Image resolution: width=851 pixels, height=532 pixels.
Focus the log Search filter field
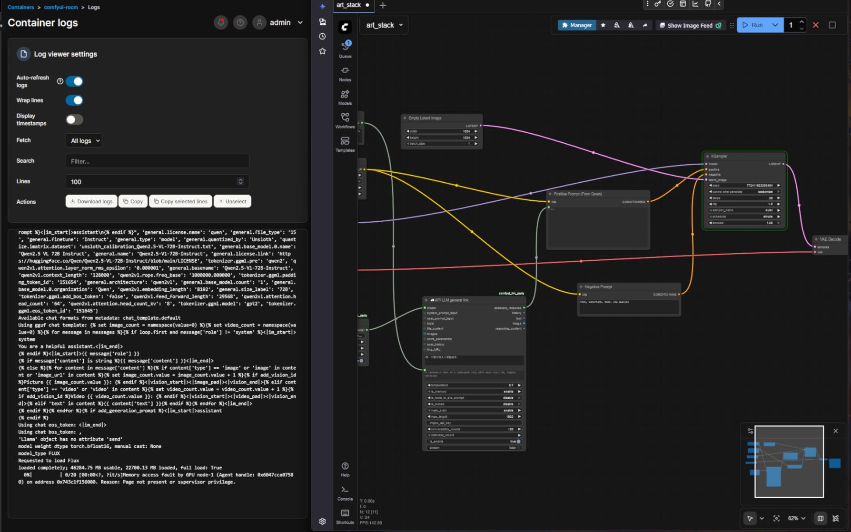pyautogui.click(x=157, y=161)
